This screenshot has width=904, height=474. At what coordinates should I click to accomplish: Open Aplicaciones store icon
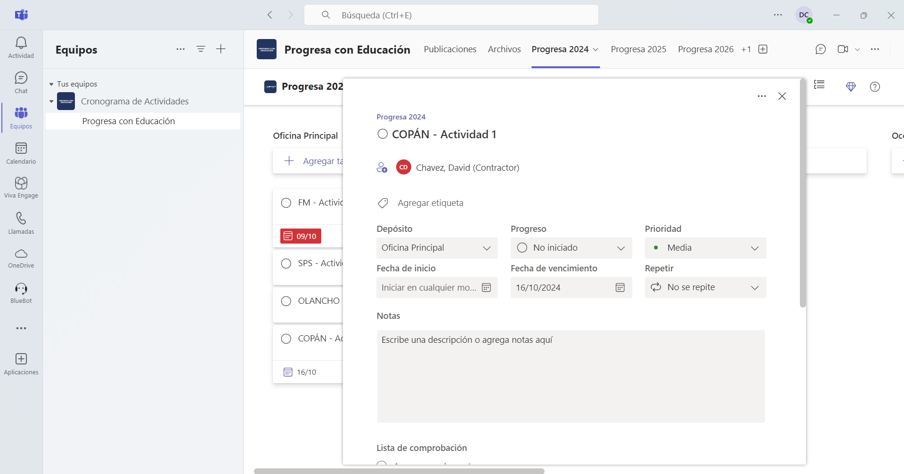[x=21, y=364]
